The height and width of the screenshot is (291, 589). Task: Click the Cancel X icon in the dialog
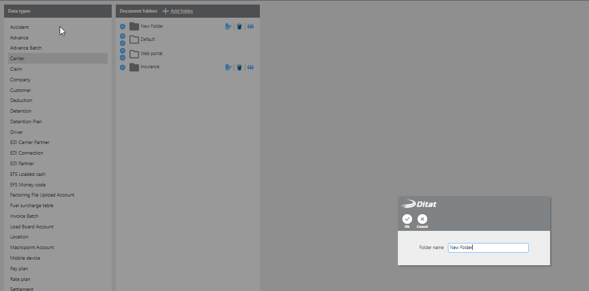[422, 219]
